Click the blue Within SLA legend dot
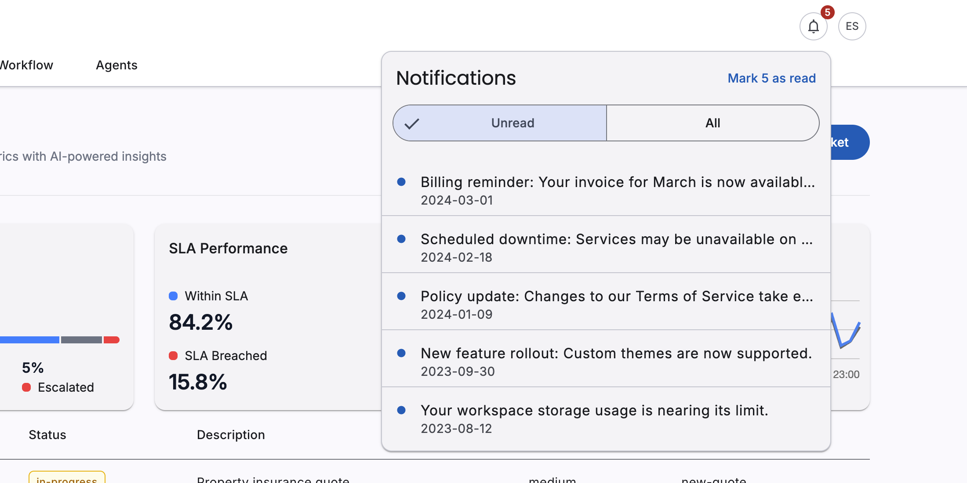 pyautogui.click(x=173, y=296)
